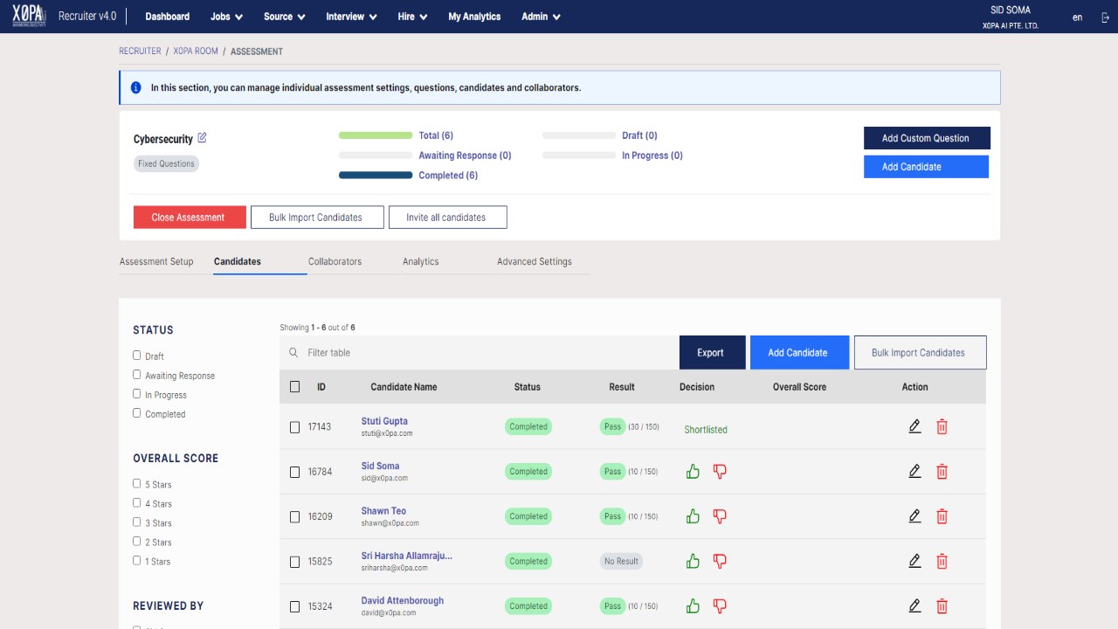
Task: Click the edit pencil beside Cybersecurity title
Action: (x=203, y=138)
